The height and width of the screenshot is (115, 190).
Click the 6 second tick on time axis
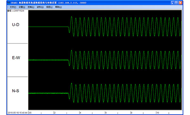coord(106,113)
